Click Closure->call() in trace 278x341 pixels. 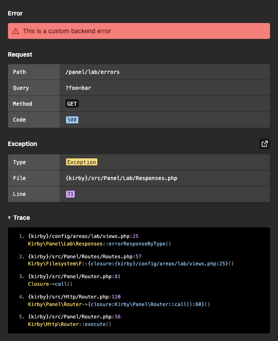[x=50, y=284]
